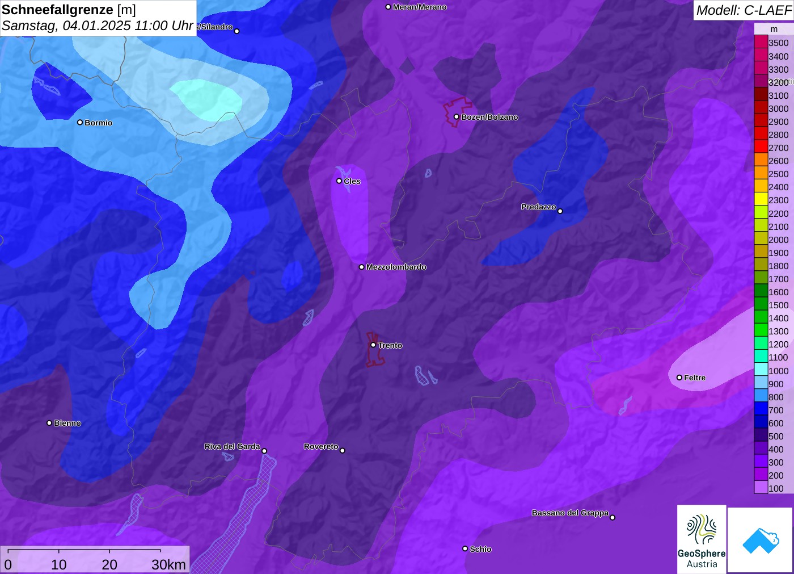
Task: Click the legend value '2100'
Action: (x=779, y=227)
